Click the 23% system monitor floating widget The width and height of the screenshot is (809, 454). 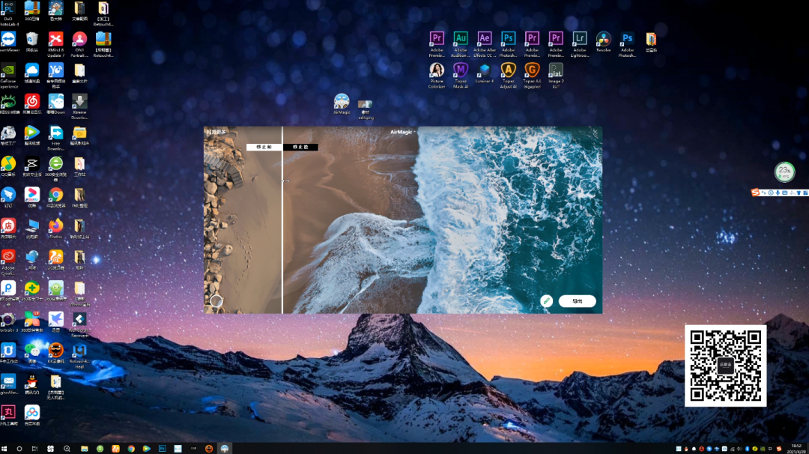(x=784, y=172)
